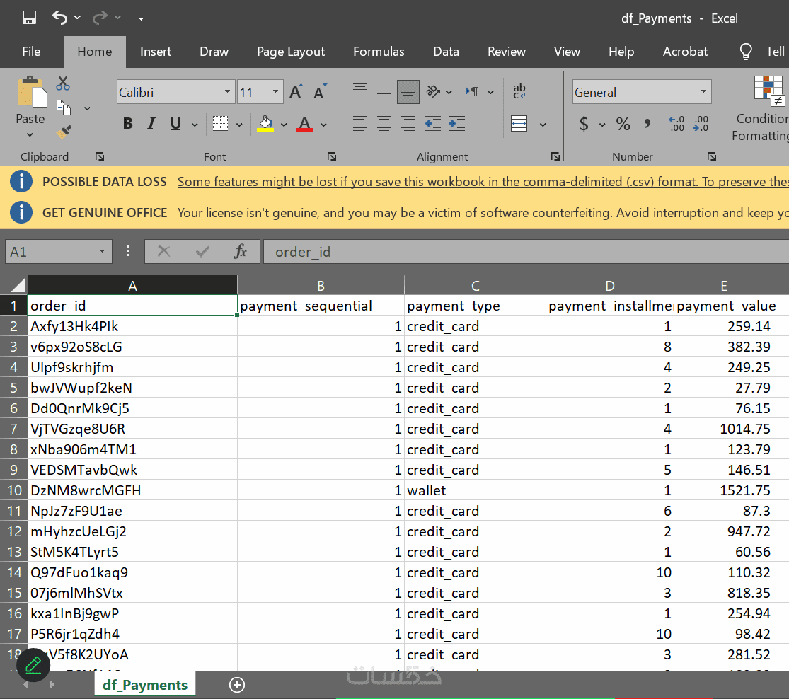Select row 10 header
This screenshot has height=699, width=789.
point(14,490)
